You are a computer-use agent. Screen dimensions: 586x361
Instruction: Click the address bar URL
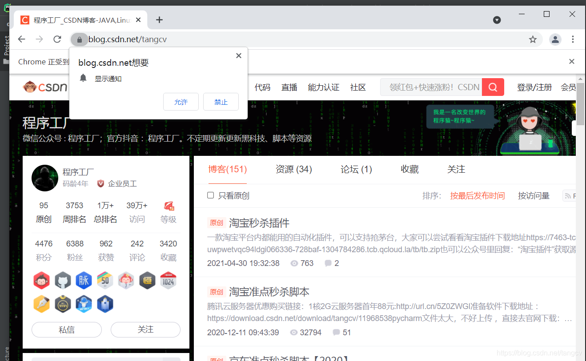[x=128, y=40]
